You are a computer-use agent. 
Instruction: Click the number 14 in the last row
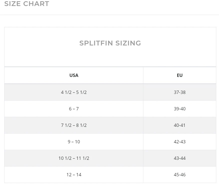(79, 175)
